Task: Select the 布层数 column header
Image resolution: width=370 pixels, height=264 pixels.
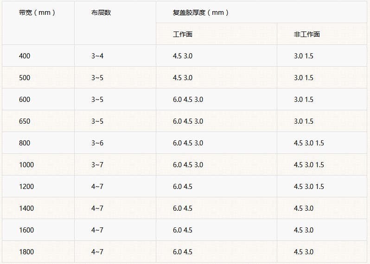Action: [115, 23]
